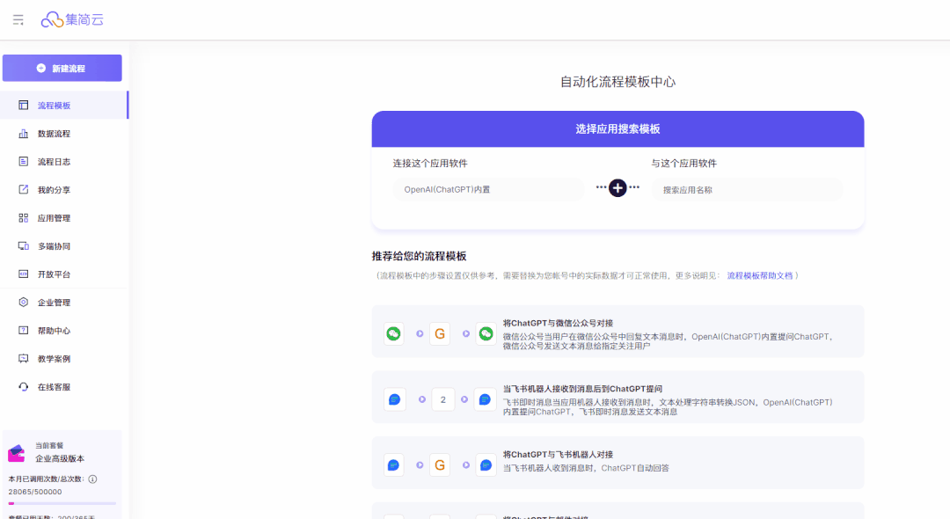Click the 28065/500000 usage count
Viewport: 950px width, 519px height.
35,492
